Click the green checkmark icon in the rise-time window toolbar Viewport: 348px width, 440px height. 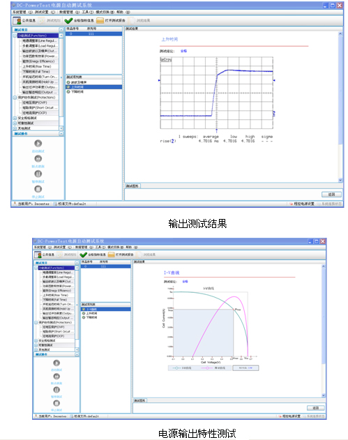(68, 20)
